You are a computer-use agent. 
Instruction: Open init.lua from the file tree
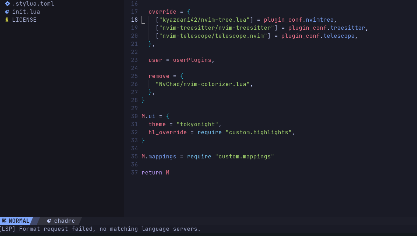tap(26, 12)
